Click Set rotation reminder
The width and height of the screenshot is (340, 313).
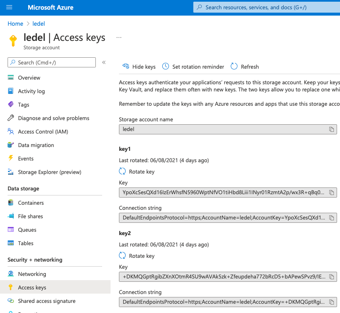pos(193,67)
